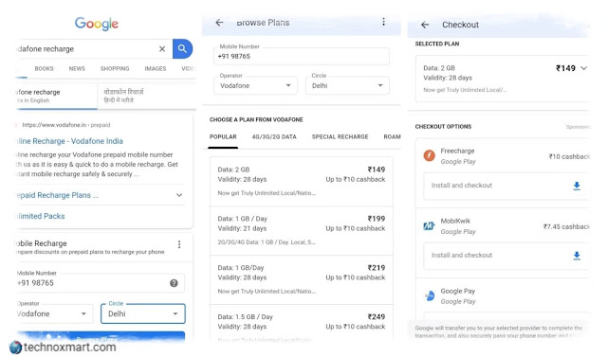Click Mobile Number field in Browse Plans
This screenshot has width=607, height=357.
tap(302, 57)
